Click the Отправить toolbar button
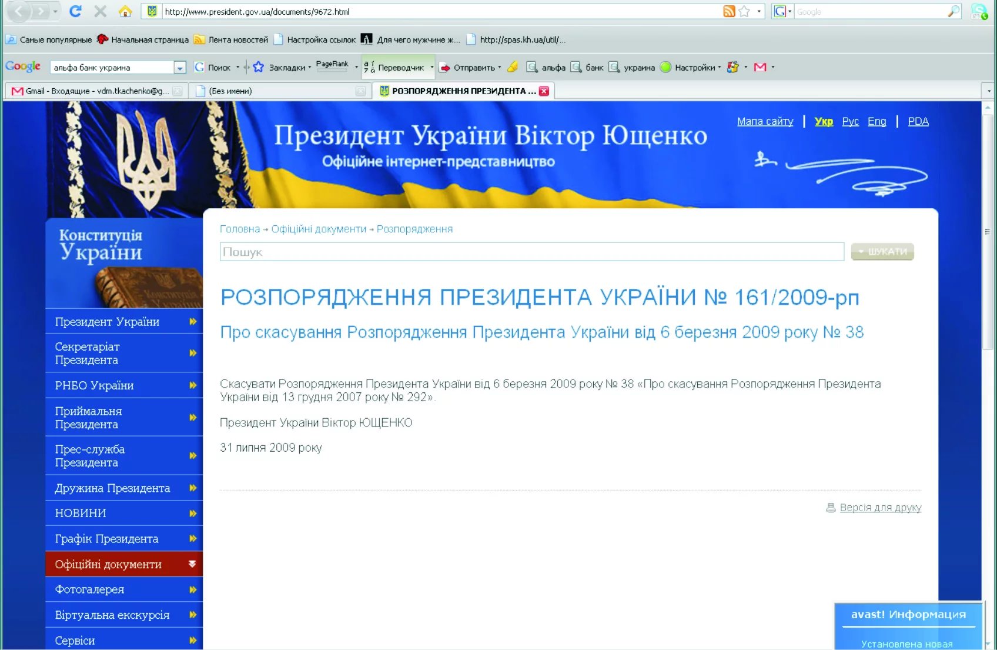The height and width of the screenshot is (650, 997). click(x=469, y=67)
